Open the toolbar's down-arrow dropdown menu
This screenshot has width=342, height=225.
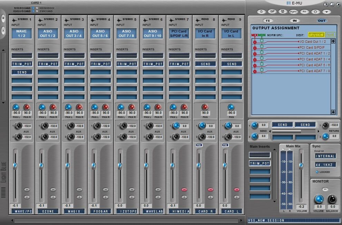[326, 11]
